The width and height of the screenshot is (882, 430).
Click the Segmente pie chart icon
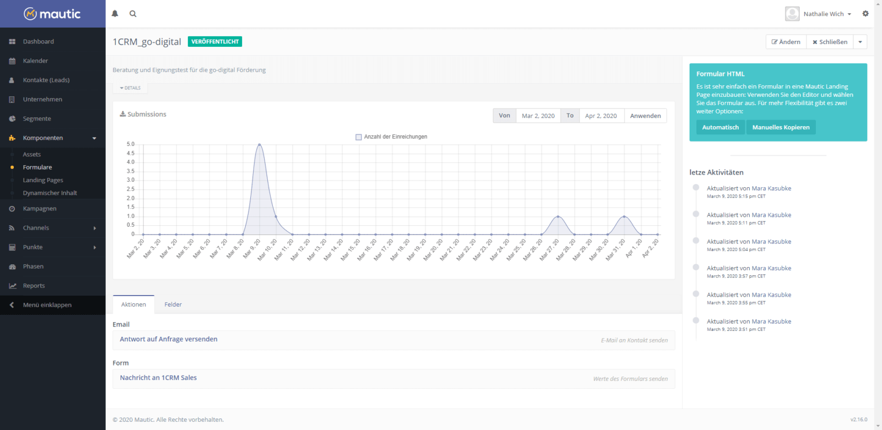pos(12,119)
